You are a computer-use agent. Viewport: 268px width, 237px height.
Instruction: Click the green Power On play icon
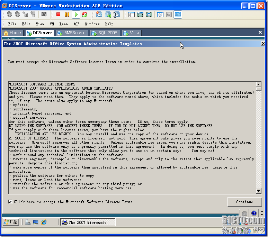76,15
